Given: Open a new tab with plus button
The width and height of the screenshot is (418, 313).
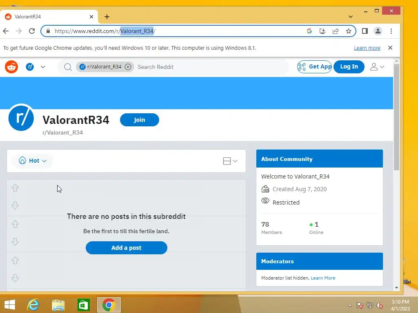Looking at the screenshot, I should click(107, 17).
